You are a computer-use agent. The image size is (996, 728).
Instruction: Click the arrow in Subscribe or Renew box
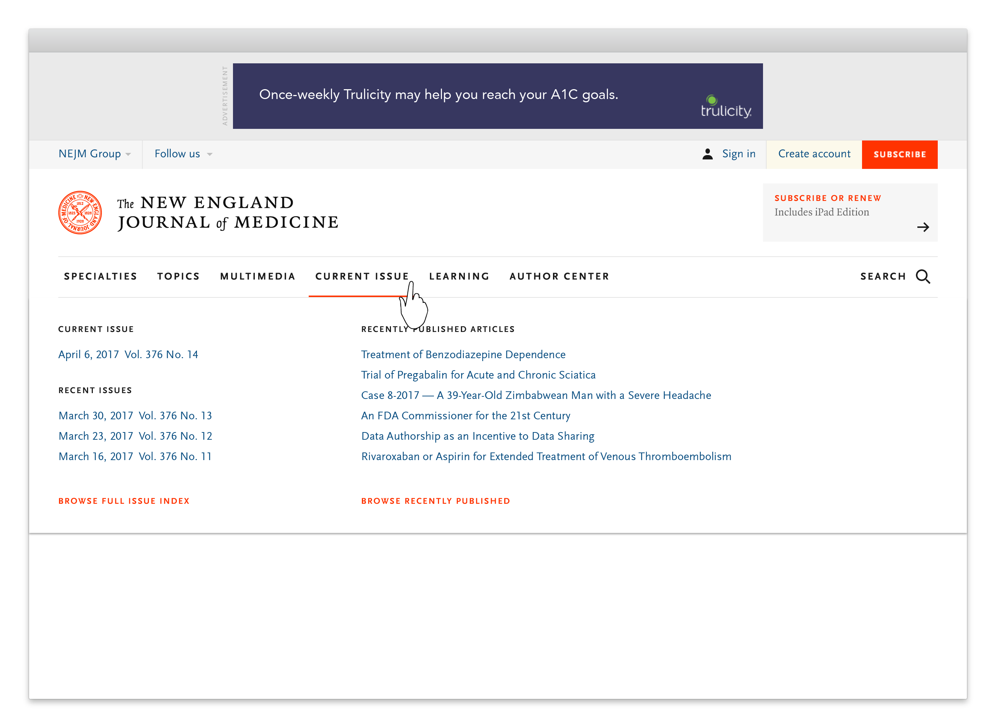point(923,227)
